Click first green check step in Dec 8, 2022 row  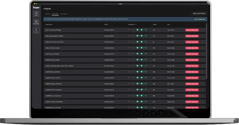click(x=137, y=36)
